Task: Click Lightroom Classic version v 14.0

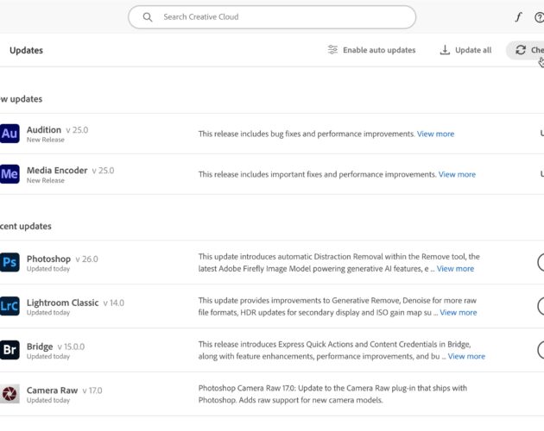Action: pyautogui.click(x=113, y=303)
